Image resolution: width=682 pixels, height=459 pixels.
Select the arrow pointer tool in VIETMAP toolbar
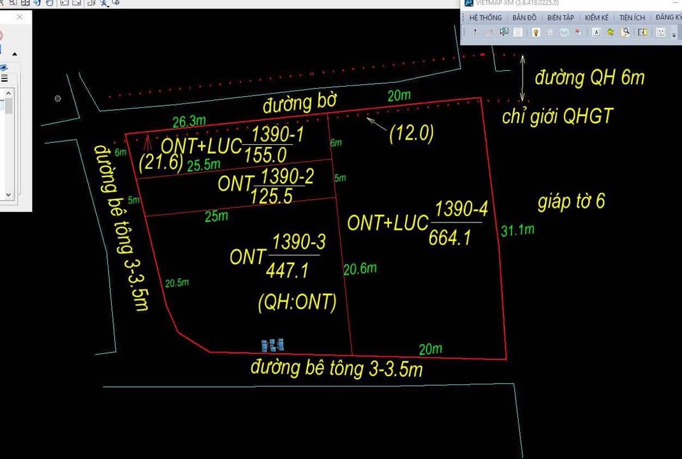pos(503,31)
